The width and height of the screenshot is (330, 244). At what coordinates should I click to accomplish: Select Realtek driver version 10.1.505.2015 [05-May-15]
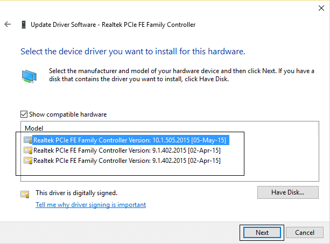point(129,140)
